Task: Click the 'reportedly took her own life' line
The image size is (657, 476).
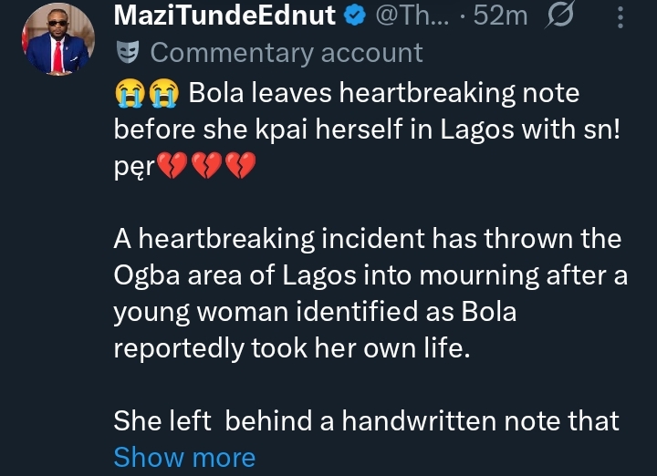Action: tap(290, 348)
